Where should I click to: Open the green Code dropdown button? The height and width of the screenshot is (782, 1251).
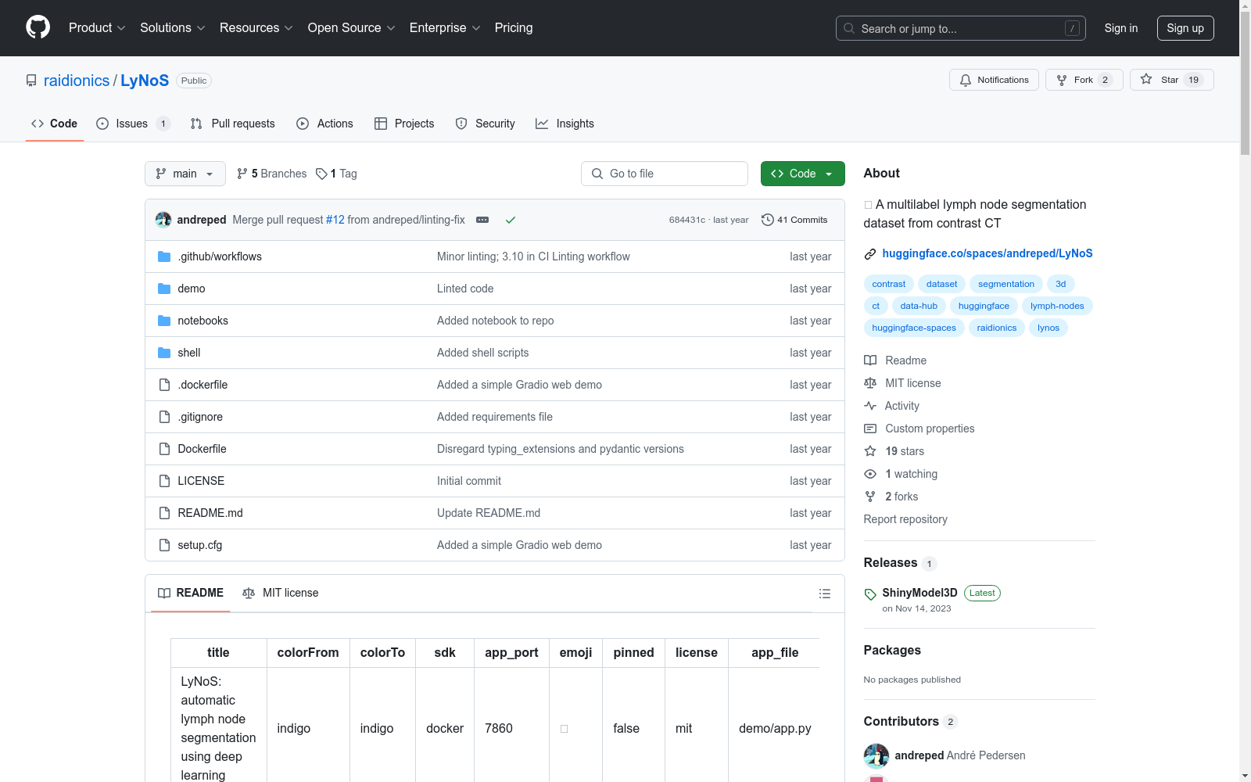pyautogui.click(x=802, y=174)
